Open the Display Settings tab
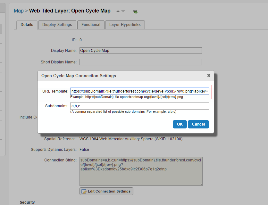Image resolution: width=268 pixels, height=205 pixels. click(57, 25)
